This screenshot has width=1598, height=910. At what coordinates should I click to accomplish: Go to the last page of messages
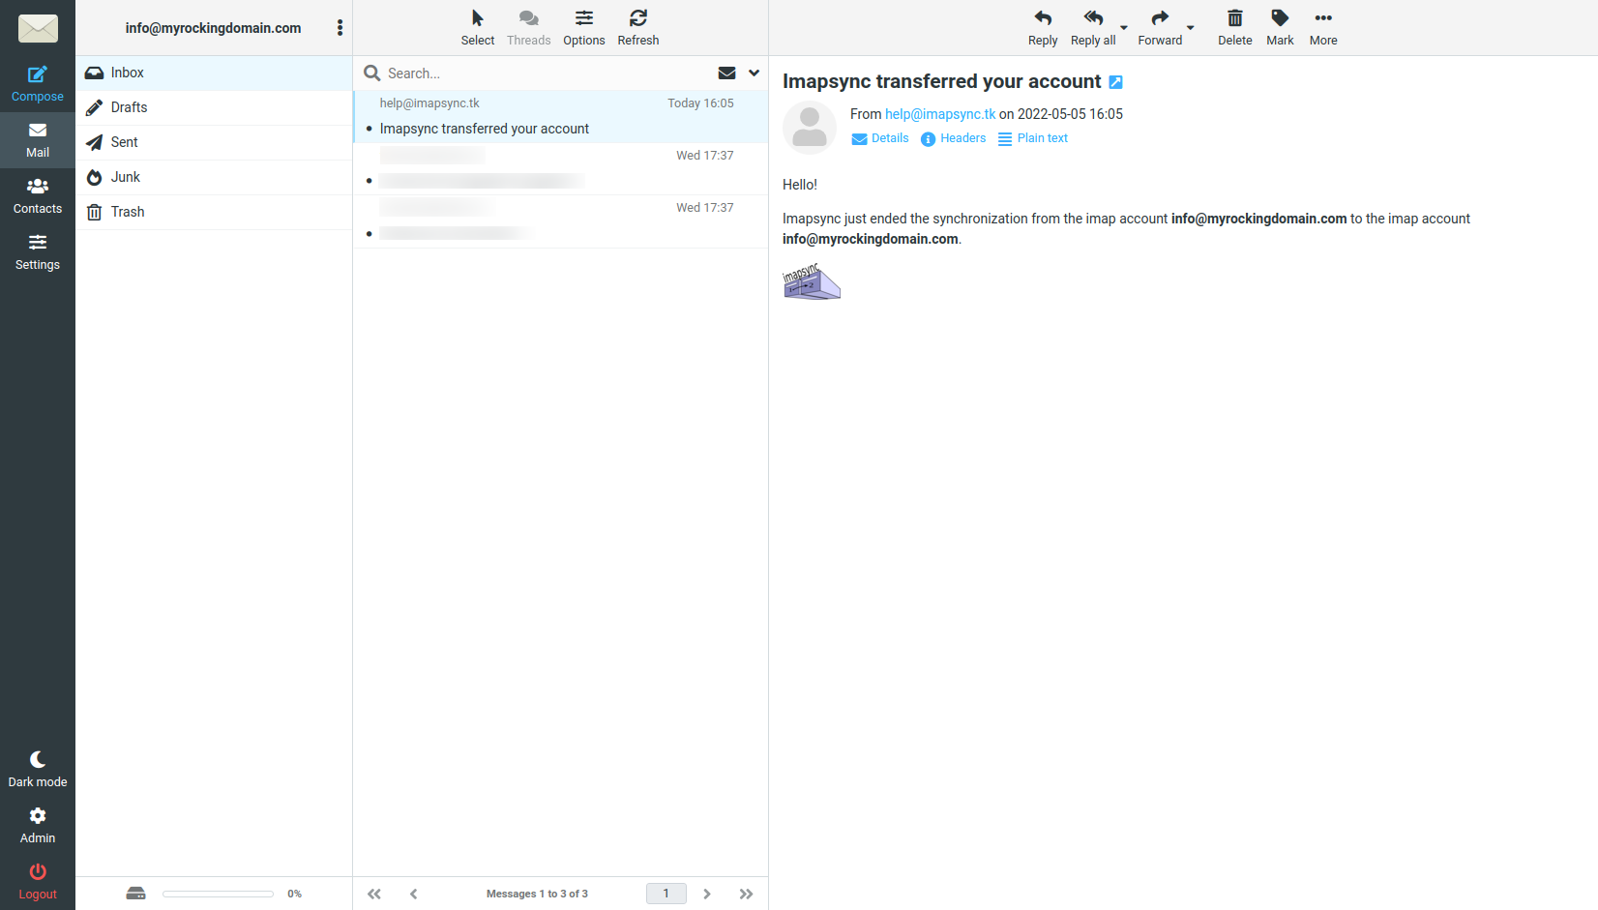[746, 894]
